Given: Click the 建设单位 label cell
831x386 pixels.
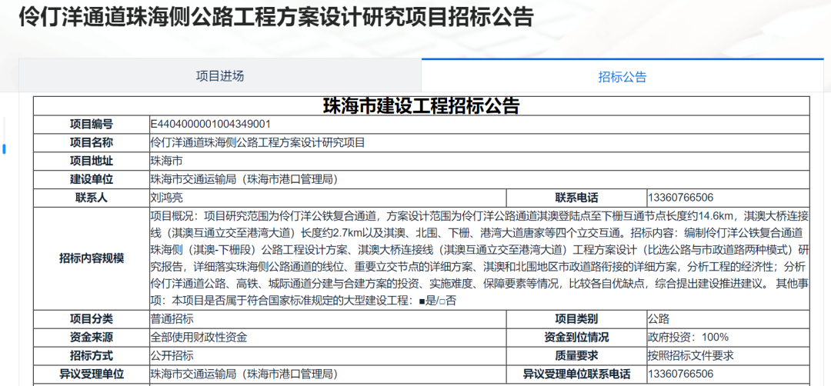Looking at the screenshot, I should point(91,179).
